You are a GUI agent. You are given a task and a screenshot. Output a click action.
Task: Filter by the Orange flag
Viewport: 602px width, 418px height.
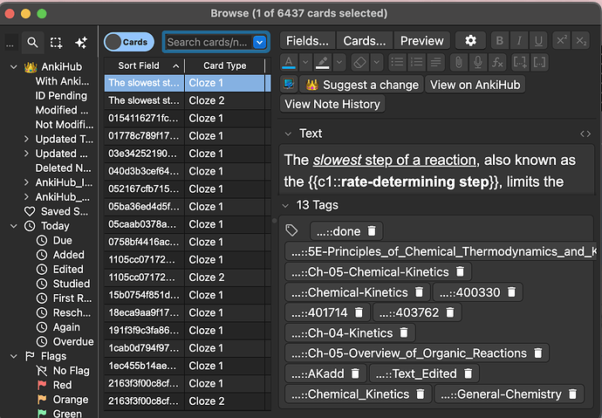[x=71, y=400]
